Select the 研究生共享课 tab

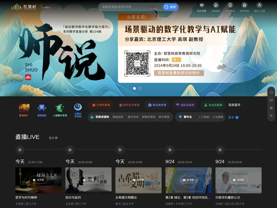click(x=129, y=105)
